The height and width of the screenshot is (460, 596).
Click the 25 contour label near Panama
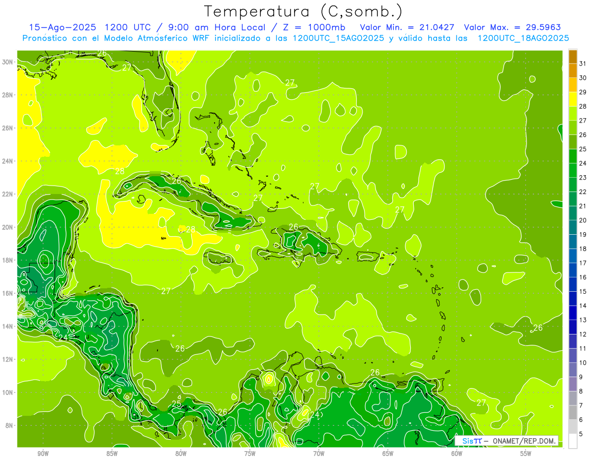[x=177, y=403]
